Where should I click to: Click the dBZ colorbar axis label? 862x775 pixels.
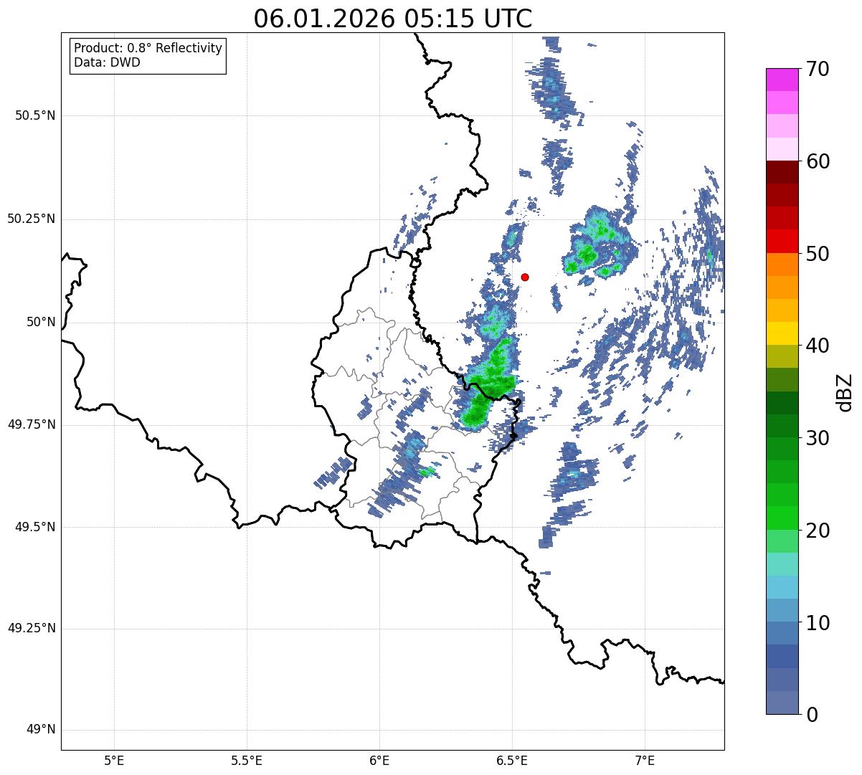(845, 391)
